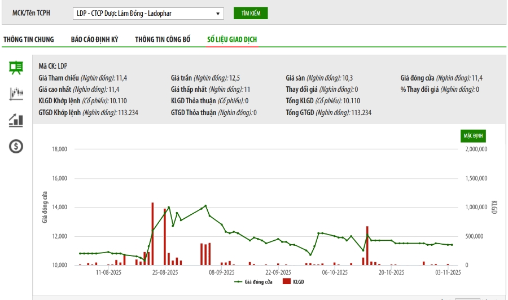Viewport: 508px width, 300px height.
Task: Open the bar growth chart icon
Action: [x=16, y=120]
